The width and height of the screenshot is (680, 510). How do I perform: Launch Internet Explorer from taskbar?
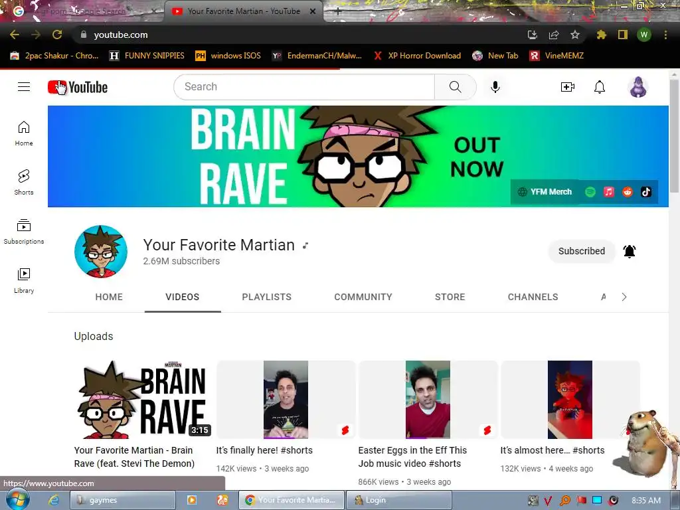tap(53, 500)
